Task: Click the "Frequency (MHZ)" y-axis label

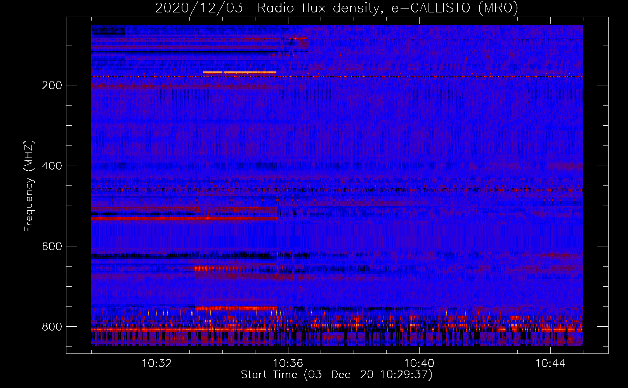Action: (29, 186)
